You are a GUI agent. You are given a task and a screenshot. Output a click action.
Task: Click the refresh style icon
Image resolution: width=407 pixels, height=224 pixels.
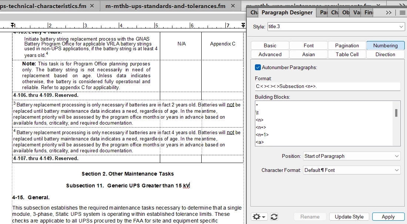(274, 217)
